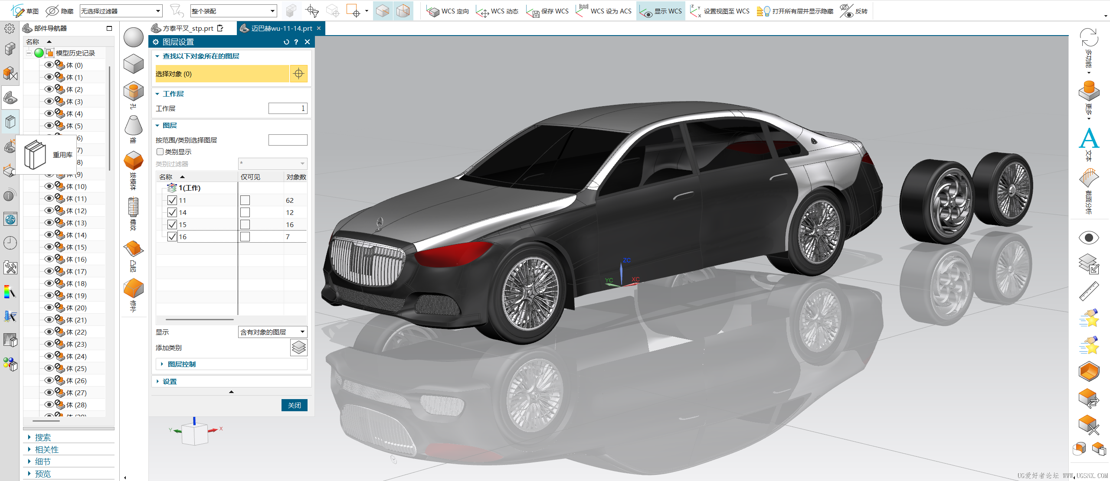
Task: Check 仅可见 box for layer 11
Action: tap(245, 200)
